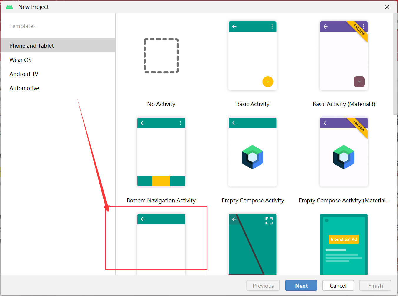Choose the Basic Activity (Material3) thumbnail
Viewport: 398px width, 296px height.
click(x=344, y=56)
